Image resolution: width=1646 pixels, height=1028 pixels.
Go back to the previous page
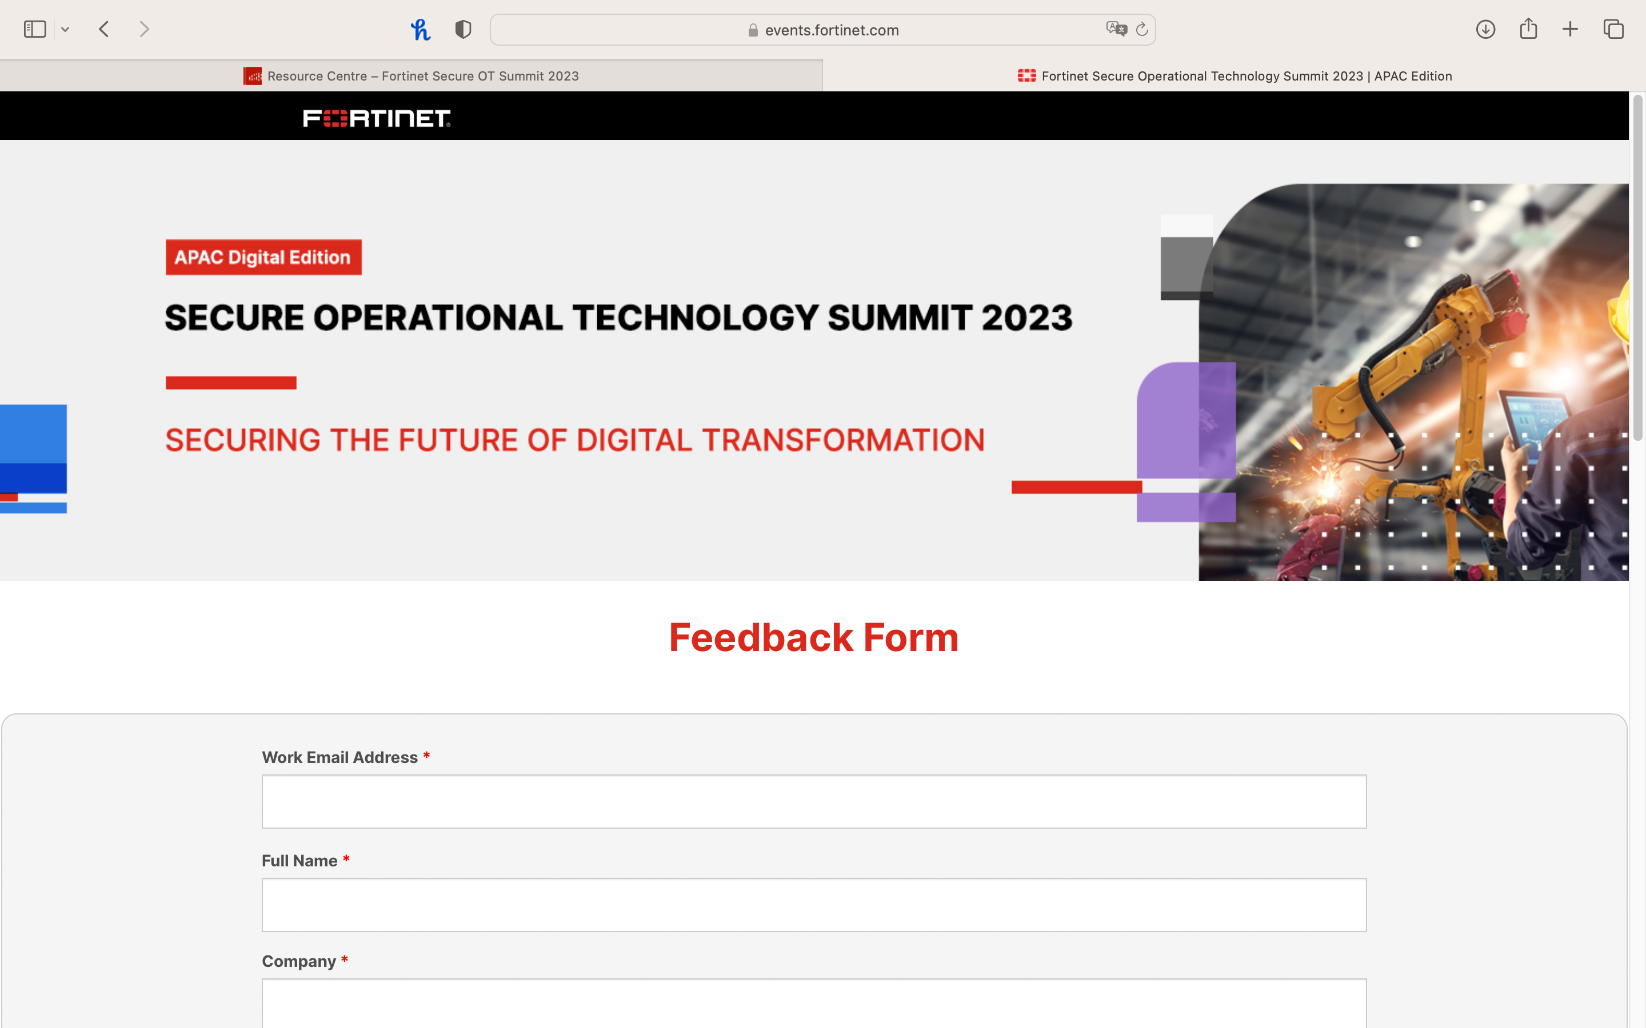103,29
